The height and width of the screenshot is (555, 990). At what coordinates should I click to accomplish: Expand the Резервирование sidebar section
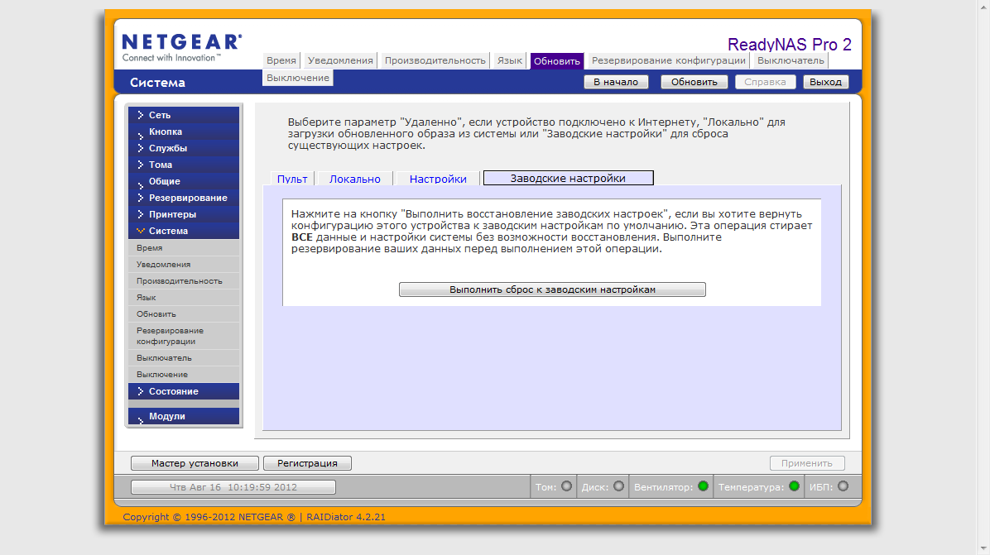(x=184, y=198)
